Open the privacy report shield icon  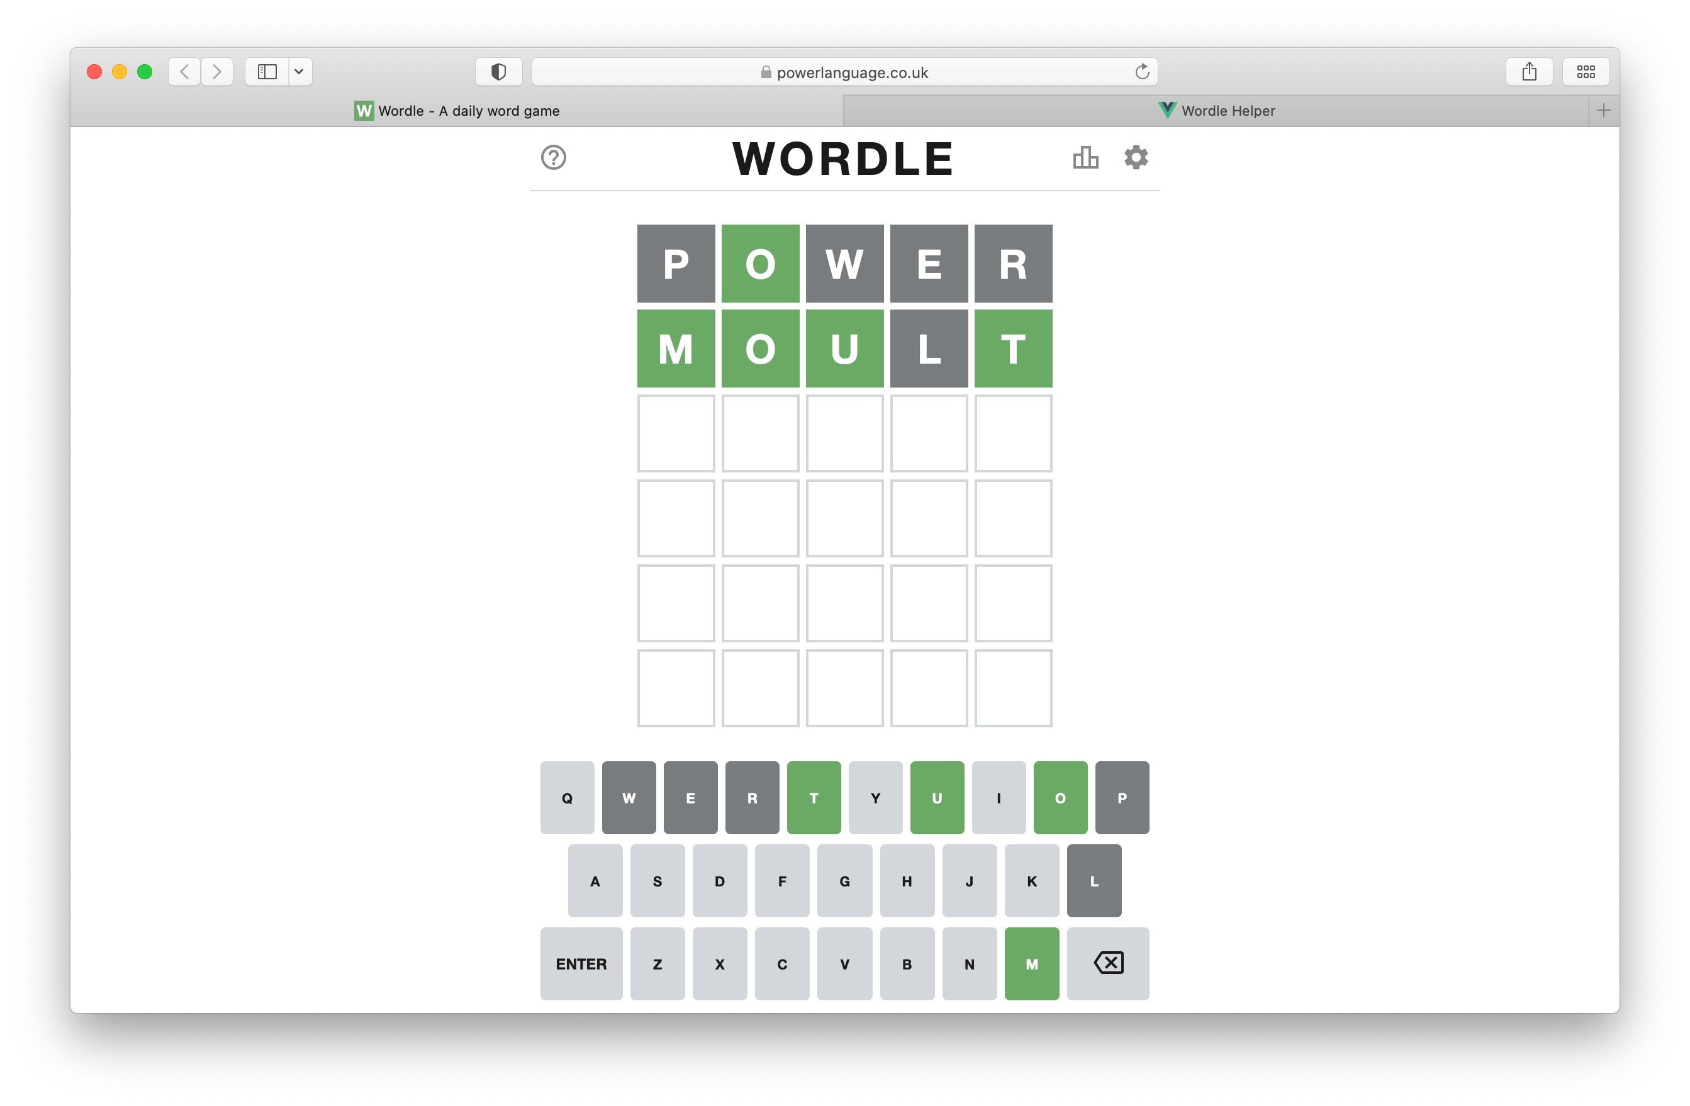(498, 72)
